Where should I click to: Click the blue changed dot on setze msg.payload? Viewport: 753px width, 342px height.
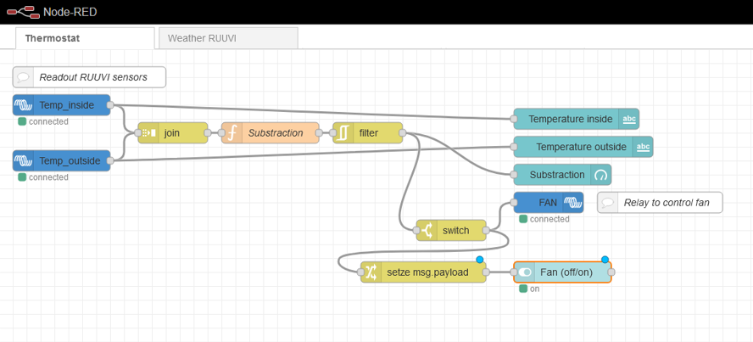coord(479,260)
